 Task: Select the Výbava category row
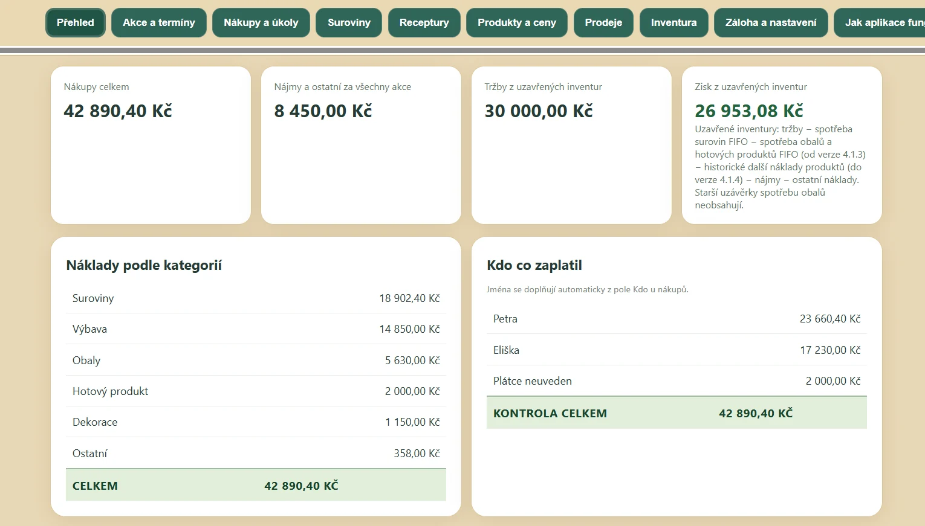[256, 329]
